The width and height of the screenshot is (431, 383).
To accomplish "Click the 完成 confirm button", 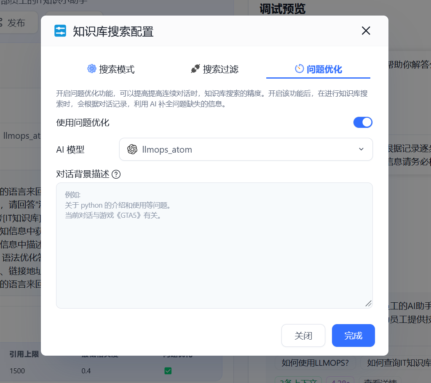I will [353, 335].
